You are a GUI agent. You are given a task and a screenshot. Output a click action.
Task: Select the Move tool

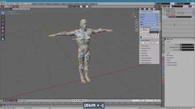click(x=3, y=20)
